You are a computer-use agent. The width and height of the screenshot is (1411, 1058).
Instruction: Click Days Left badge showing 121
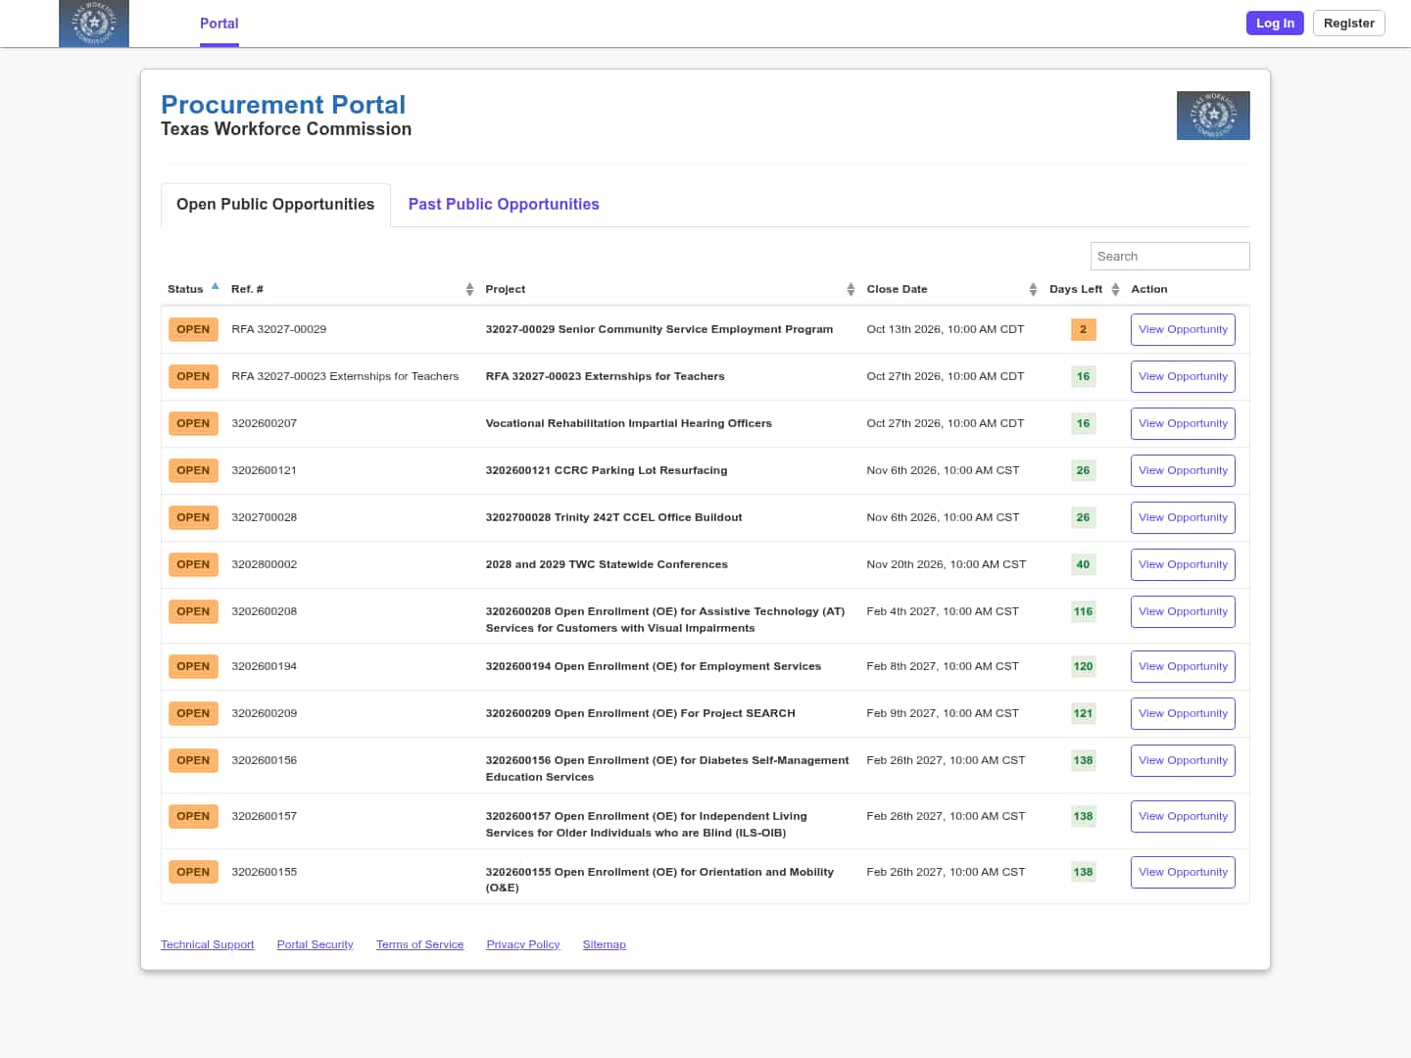(x=1083, y=714)
